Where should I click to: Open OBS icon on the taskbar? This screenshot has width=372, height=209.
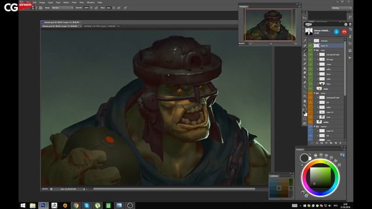(130, 206)
